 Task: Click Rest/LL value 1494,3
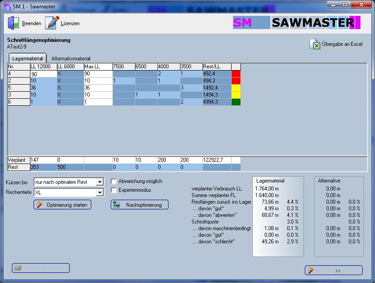tap(217, 95)
